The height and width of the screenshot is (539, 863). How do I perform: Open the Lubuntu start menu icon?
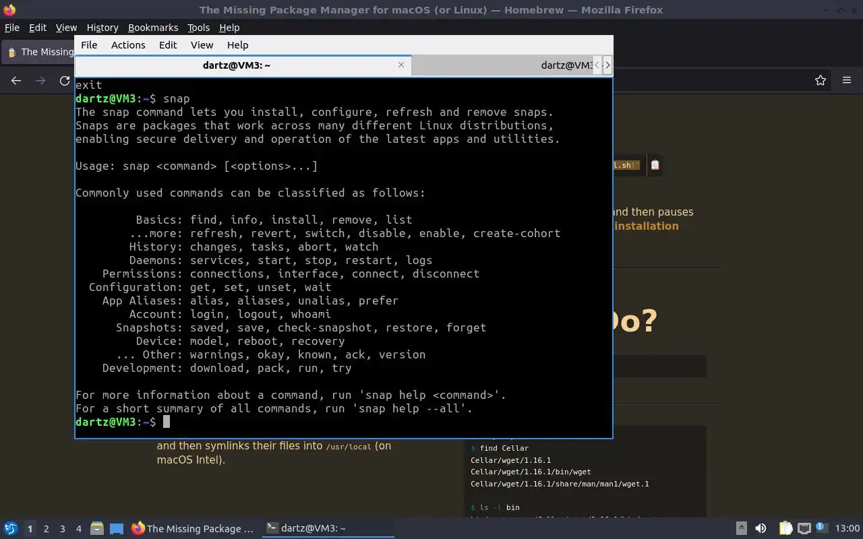(x=10, y=528)
